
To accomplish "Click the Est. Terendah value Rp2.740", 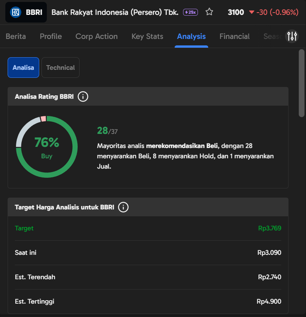I will coord(270,277).
